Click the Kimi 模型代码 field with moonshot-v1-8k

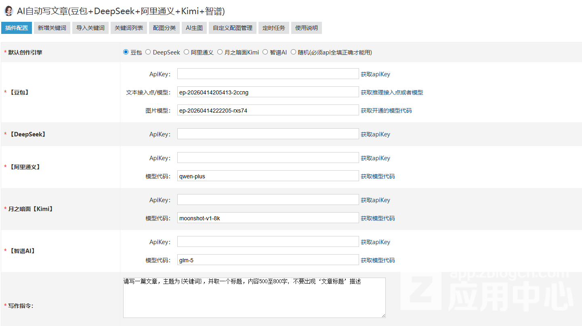pos(268,218)
